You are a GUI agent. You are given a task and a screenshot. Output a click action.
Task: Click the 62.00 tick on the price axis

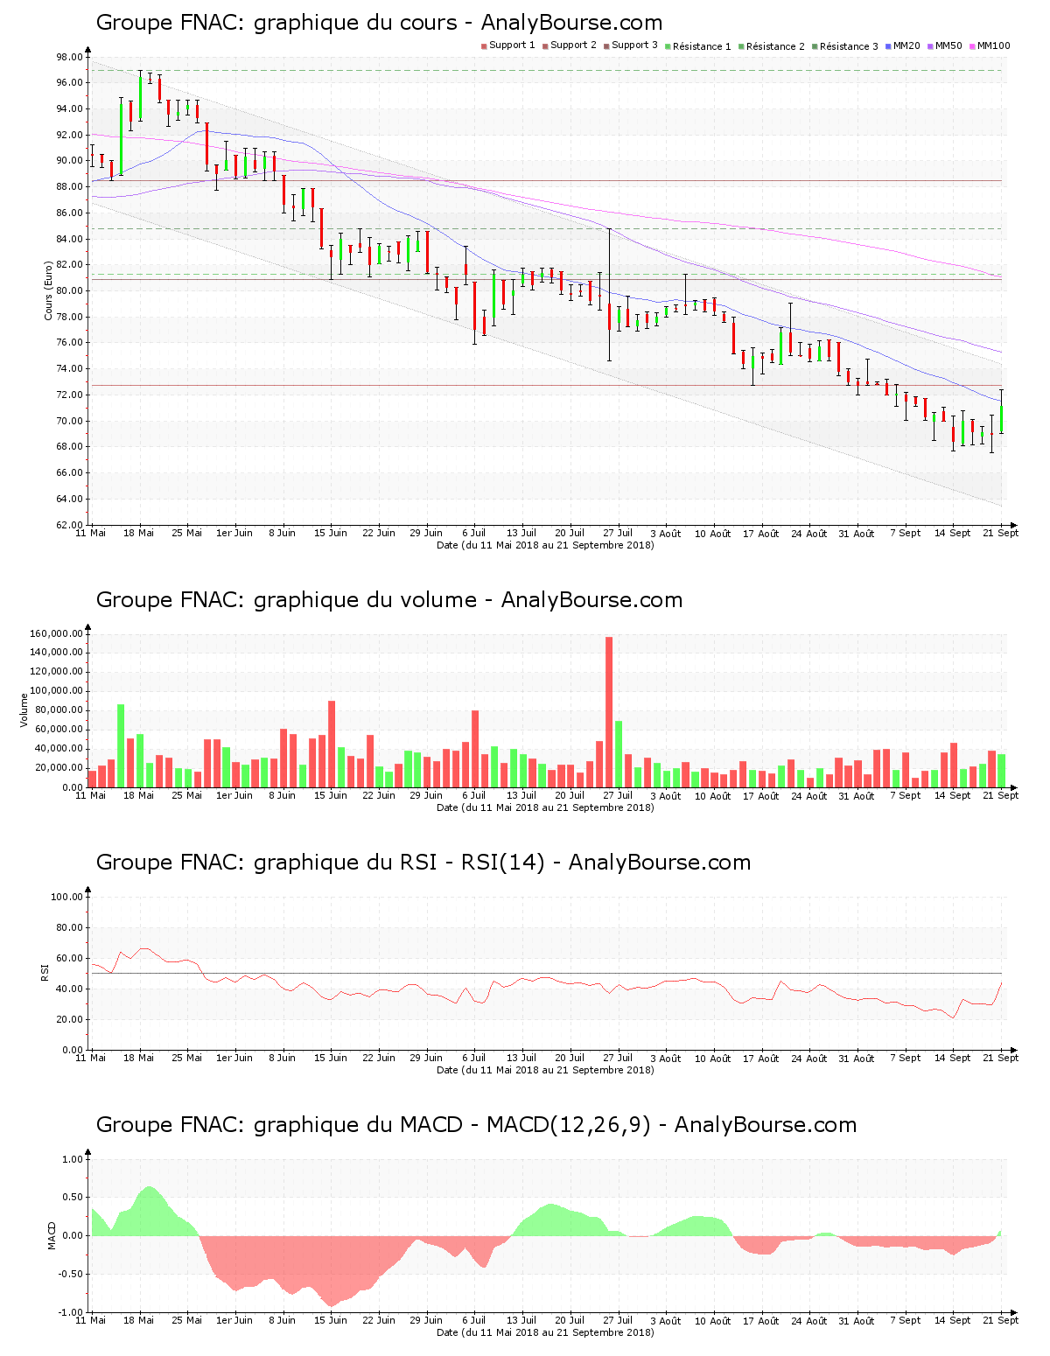pos(70,525)
